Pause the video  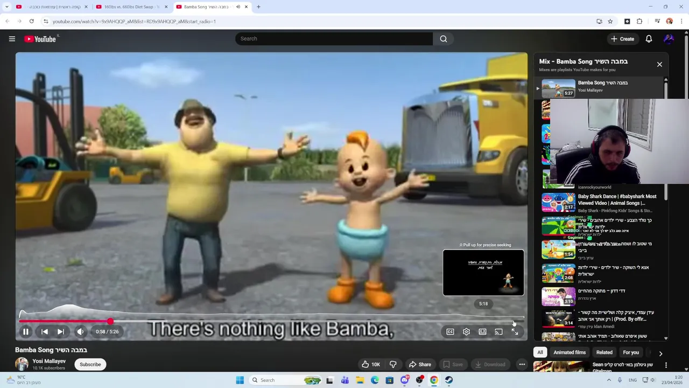(25, 332)
